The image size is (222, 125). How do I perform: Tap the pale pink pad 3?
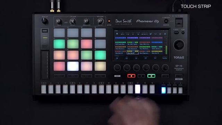click(x=86, y=66)
